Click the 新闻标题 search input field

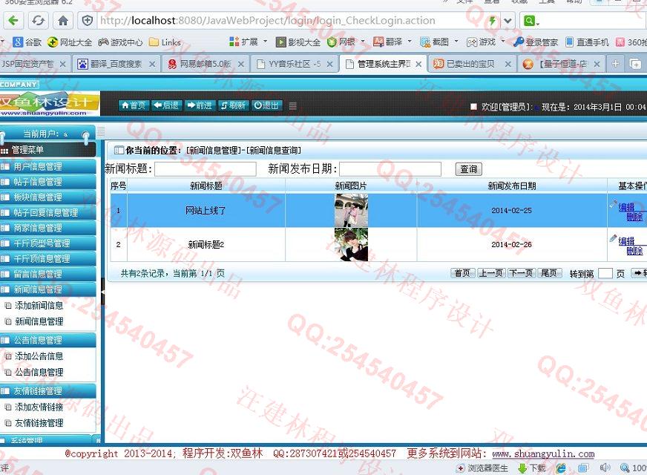click(206, 168)
